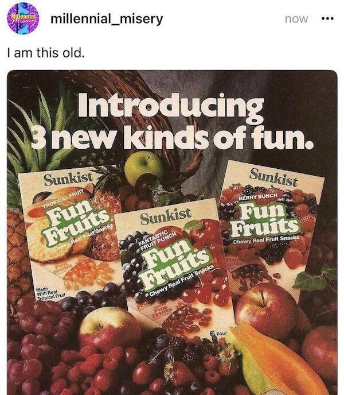Open the millennial_misery username link

tap(107, 19)
